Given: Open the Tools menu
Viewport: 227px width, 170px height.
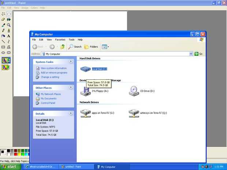Looking at the screenshot, I should coord(71,39).
